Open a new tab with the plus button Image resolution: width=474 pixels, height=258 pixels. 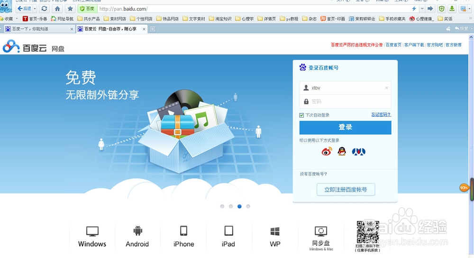[x=153, y=29]
